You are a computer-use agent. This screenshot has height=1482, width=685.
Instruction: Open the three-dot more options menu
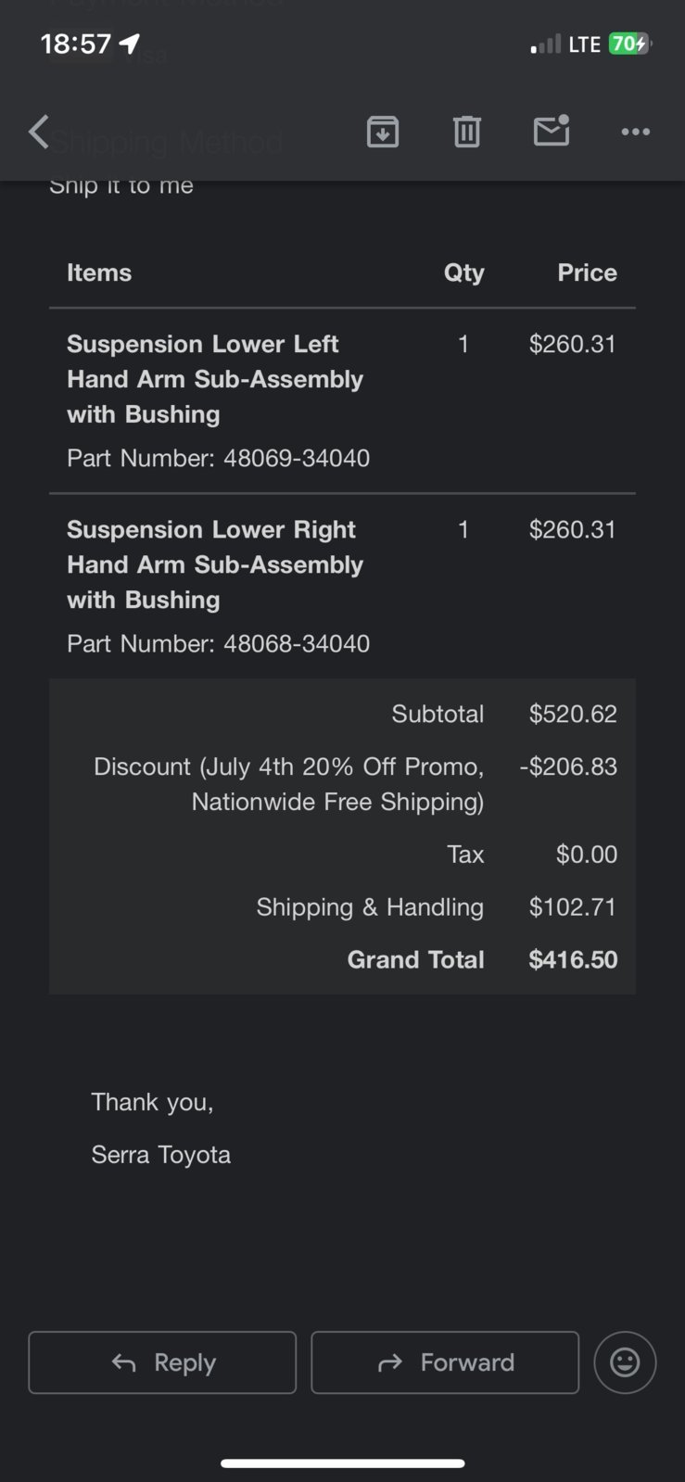[x=635, y=132]
